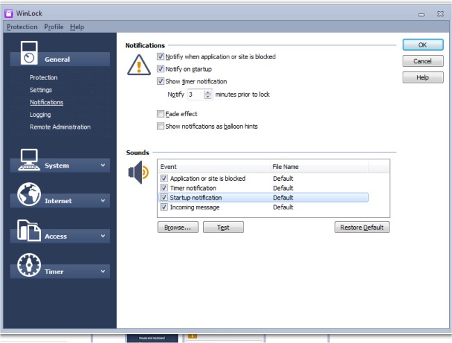Click the System computer icon
The width and height of the screenshot is (452, 343).
tap(29, 160)
